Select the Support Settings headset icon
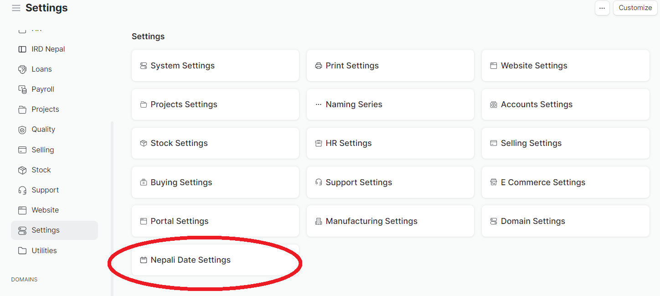 319,182
